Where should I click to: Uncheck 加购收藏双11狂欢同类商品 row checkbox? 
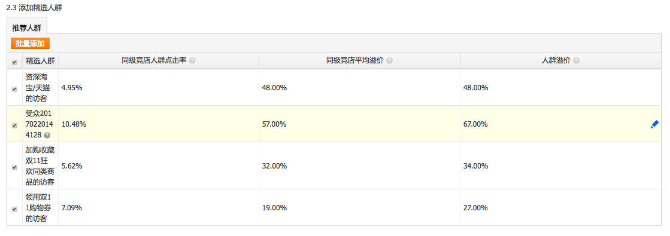pos(14,167)
